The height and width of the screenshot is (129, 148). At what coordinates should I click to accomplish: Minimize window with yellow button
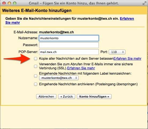coord(9,3)
